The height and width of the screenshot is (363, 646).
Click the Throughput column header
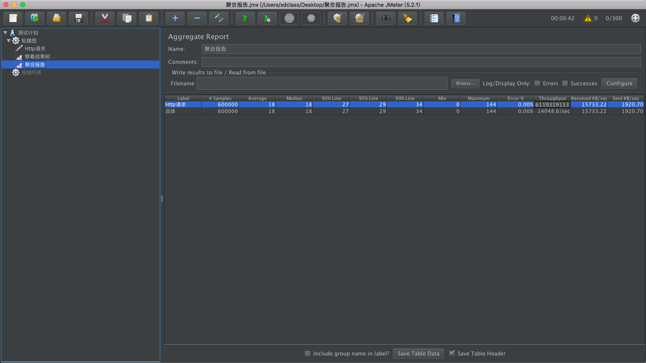tap(552, 98)
